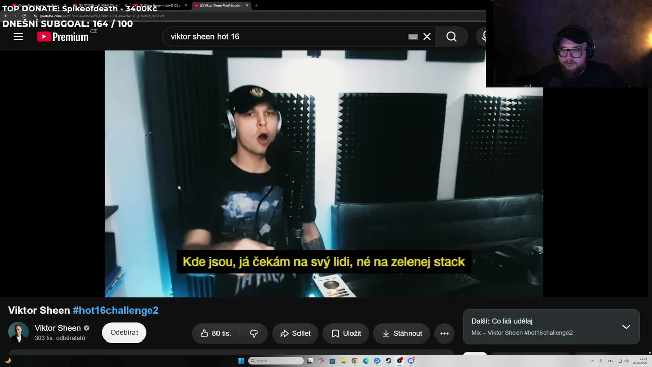Go back using browser back arrow
The width and height of the screenshot is (652, 367).
[x=6, y=16]
